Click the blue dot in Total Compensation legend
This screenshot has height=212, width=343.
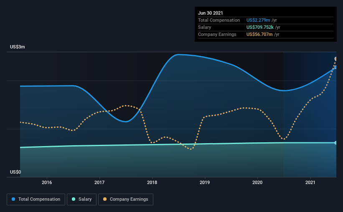[13, 199]
